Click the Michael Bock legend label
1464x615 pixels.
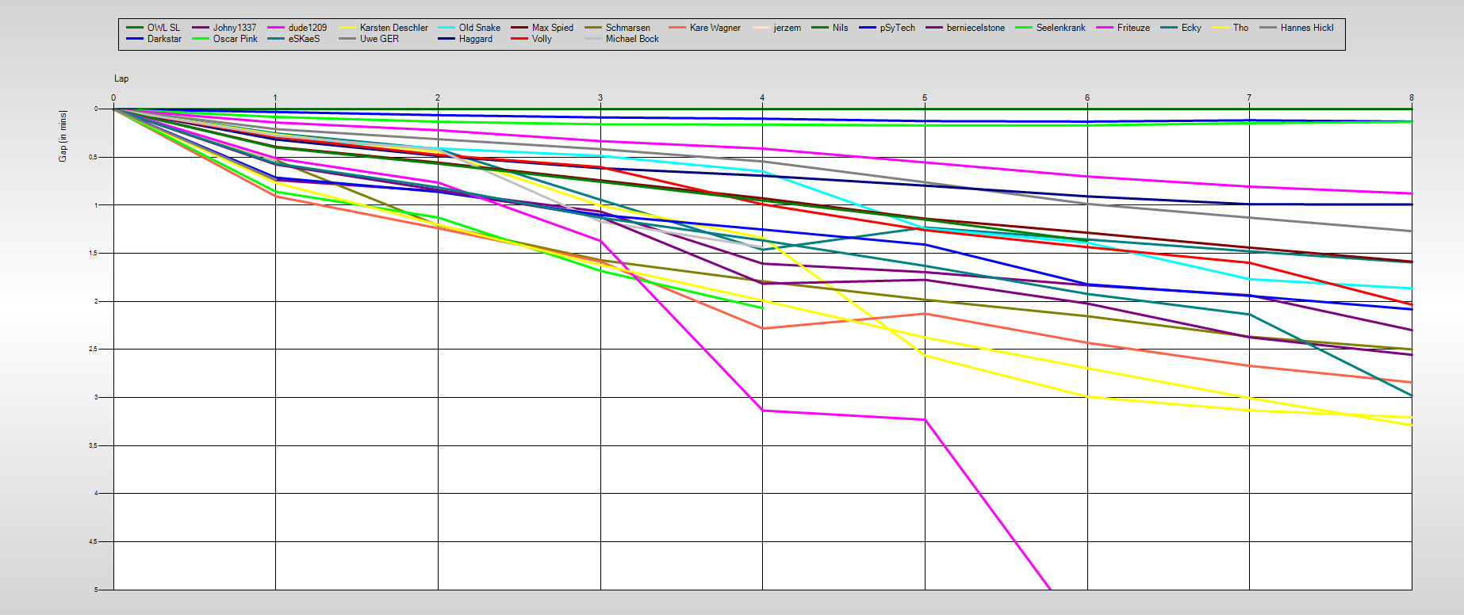[633, 39]
